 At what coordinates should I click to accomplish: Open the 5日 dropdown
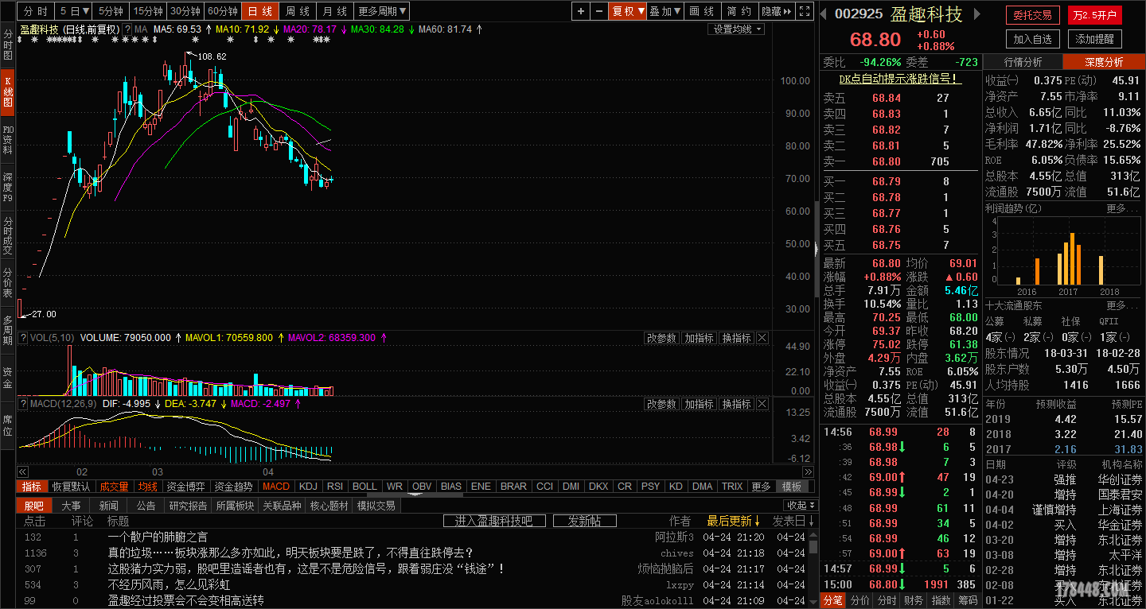click(x=73, y=11)
